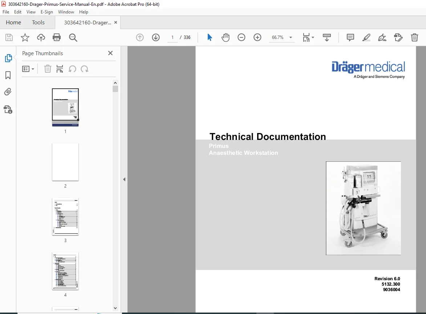Rotate page counterclockwise

pos(72,69)
